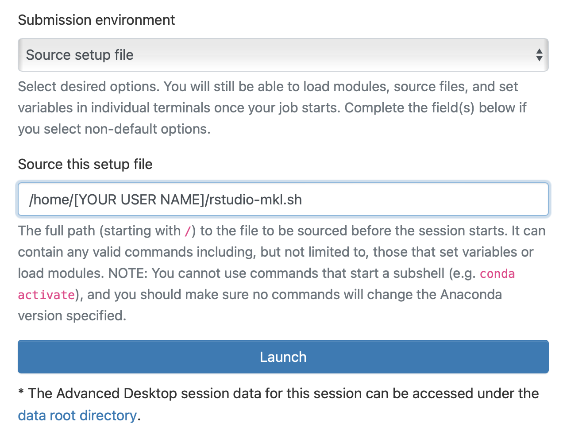Image resolution: width=563 pixels, height=446 pixels.
Task: Click the 'Submission environment' label
Action: click(96, 20)
